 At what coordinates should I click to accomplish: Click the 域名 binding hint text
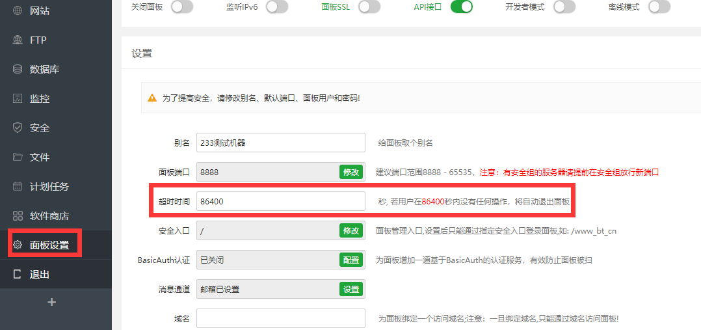click(x=499, y=319)
